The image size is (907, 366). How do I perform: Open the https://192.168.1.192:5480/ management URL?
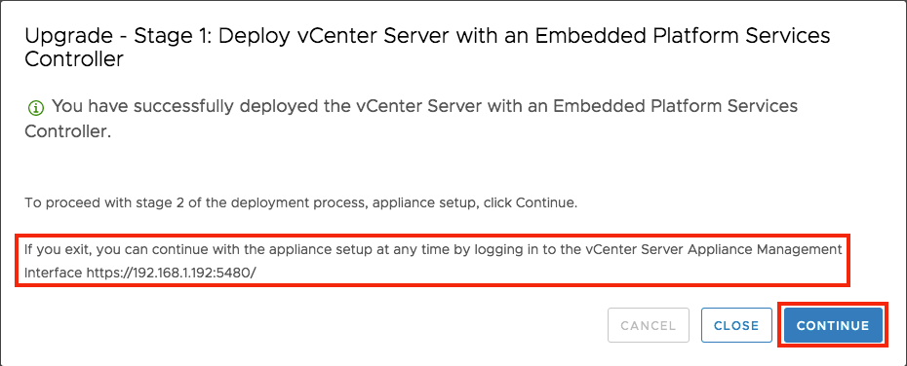[172, 274]
